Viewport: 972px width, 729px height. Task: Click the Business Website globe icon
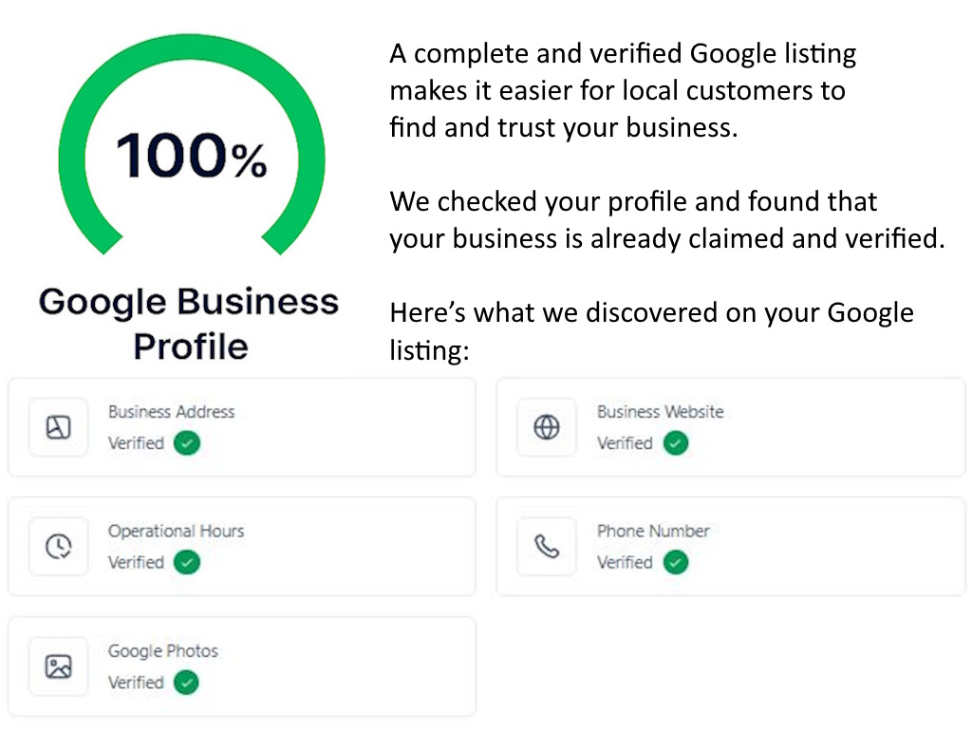point(547,427)
